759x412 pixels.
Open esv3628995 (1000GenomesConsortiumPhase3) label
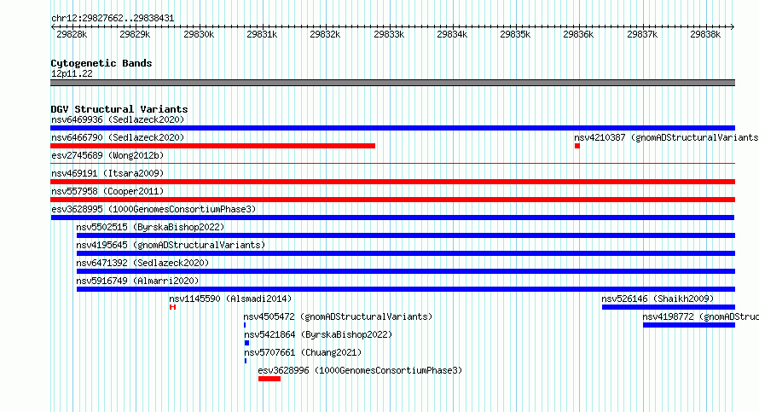[154, 209]
